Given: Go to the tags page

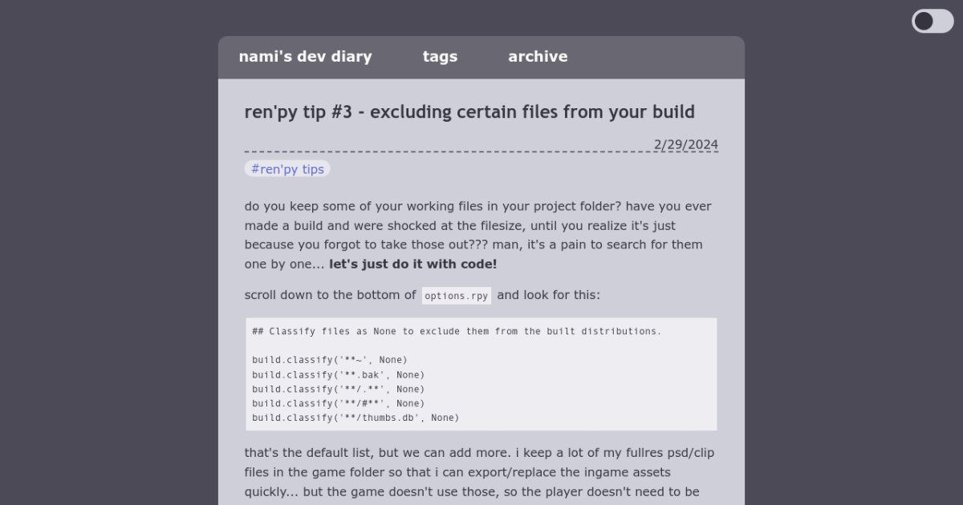Looking at the screenshot, I should (x=440, y=57).
